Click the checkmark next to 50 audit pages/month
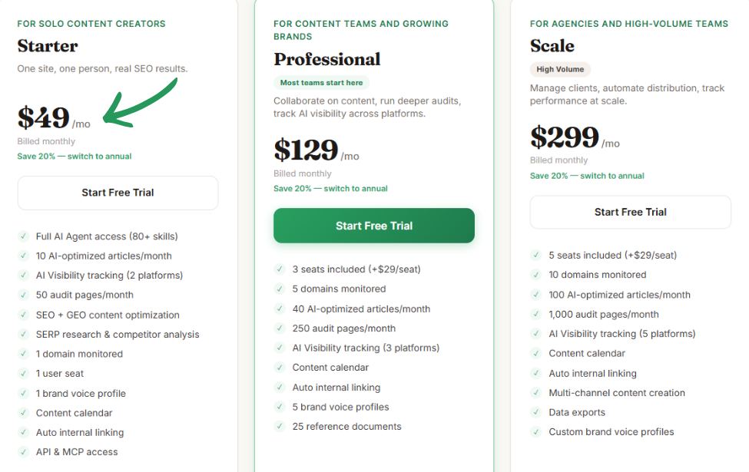The width and height of the screenshot is (749, 472). (x=24, y=295)
